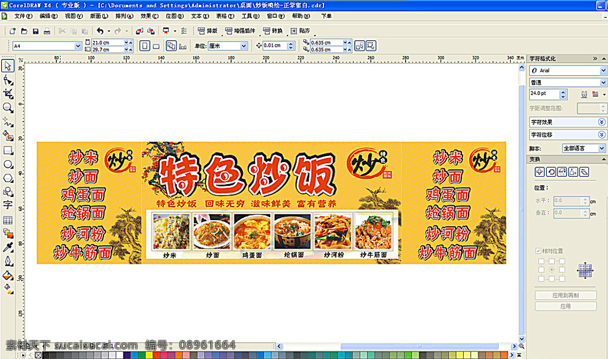Select the Basic Shapes tool
The width and height of the screenshot is (608, 359).
(8, 192)
